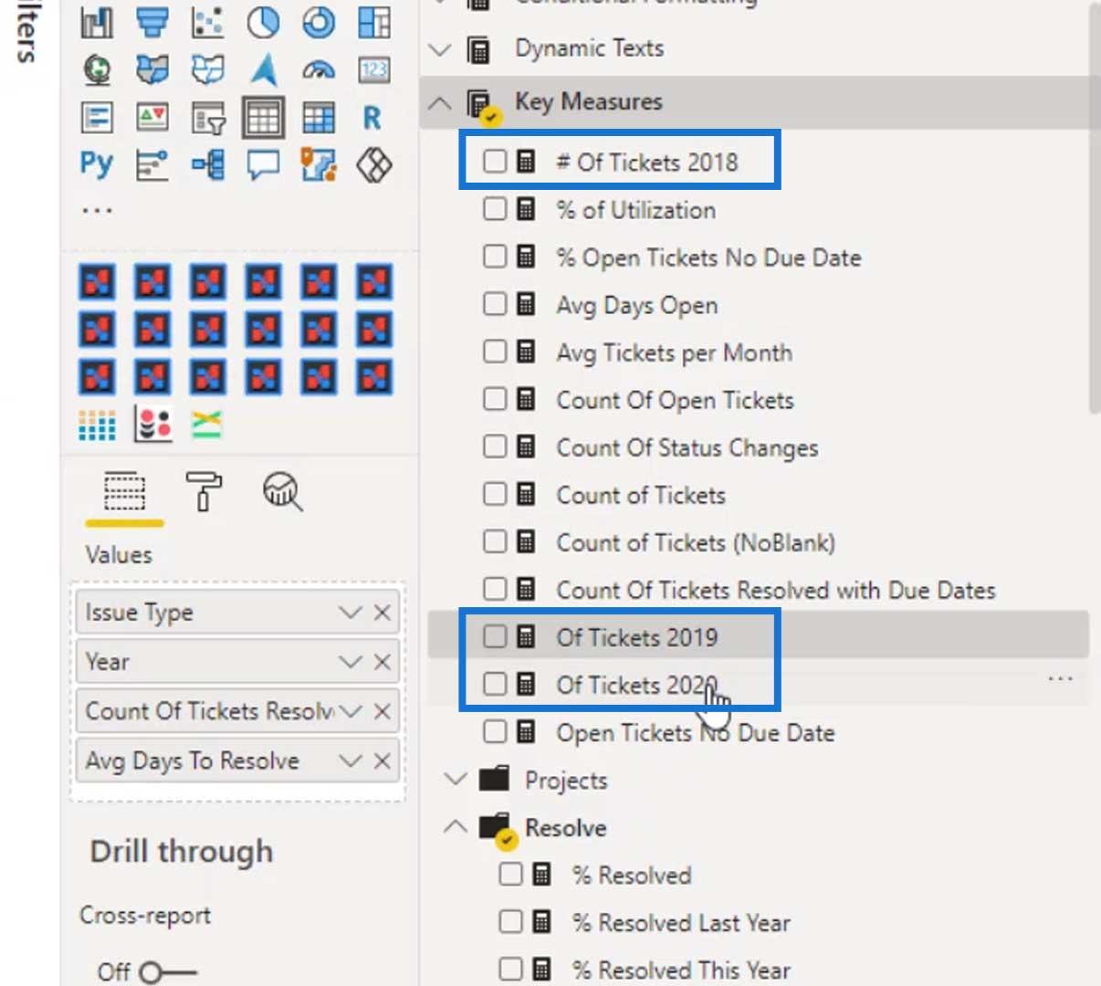Choose the pie chart visual

point(263,23)
